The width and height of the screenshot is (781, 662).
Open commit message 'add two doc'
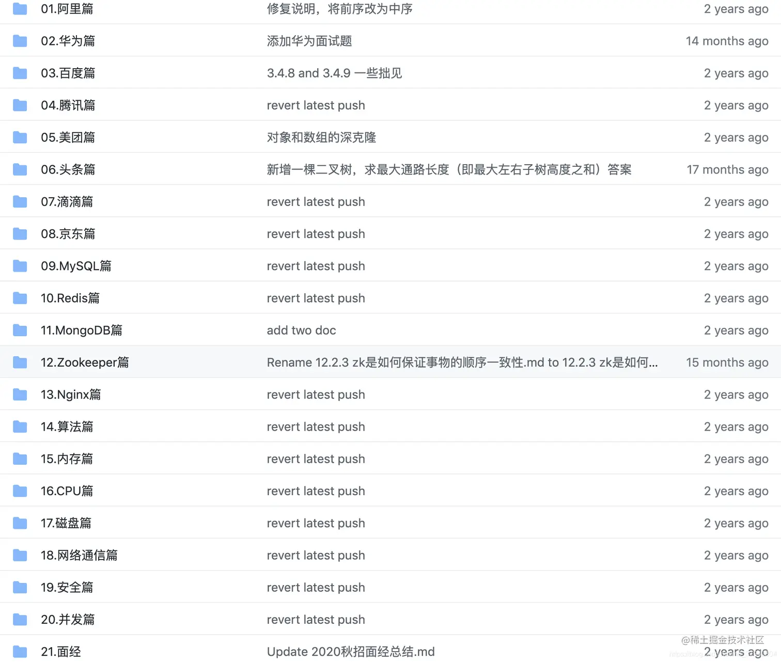tap(301, 330)
